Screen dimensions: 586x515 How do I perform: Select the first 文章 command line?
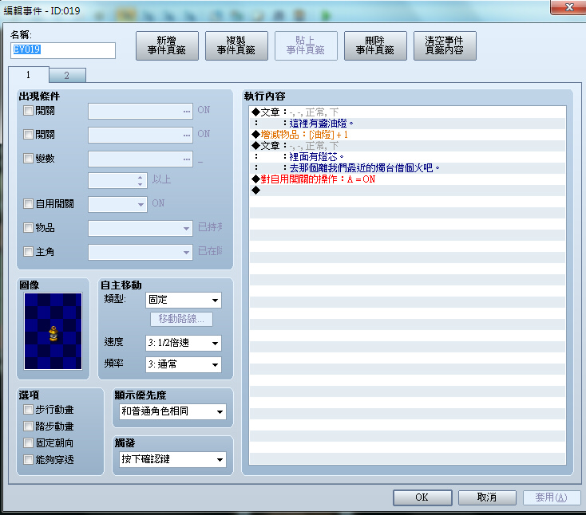point(407,112)
